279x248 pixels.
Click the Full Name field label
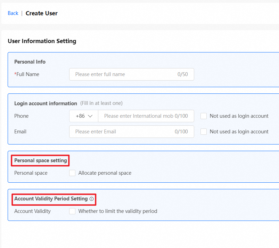(x=27, y=74)
